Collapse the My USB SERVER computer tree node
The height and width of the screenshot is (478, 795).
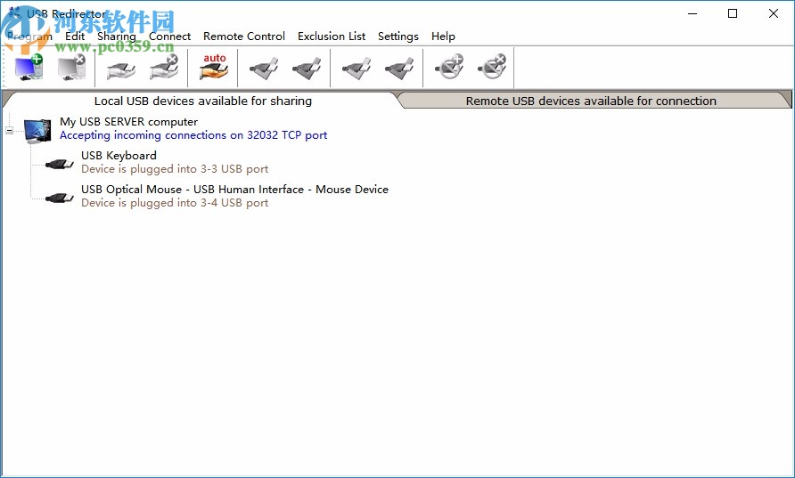pos(9,130)
